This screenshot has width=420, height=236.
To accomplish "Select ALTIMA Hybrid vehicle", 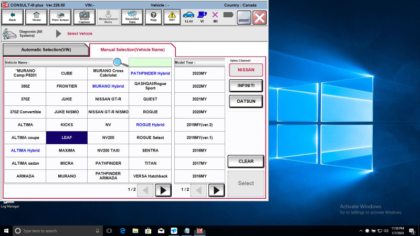I will pyautogui.click(x=25, y=151).
